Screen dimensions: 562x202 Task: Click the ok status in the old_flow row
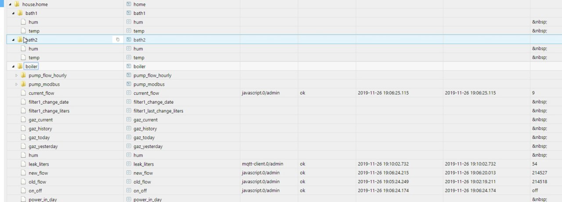(x=303, y=182)
